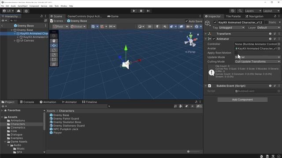Toggle scene lighting bulb icon
Viewport: 282px width, 158px height.
coord(157,26)
